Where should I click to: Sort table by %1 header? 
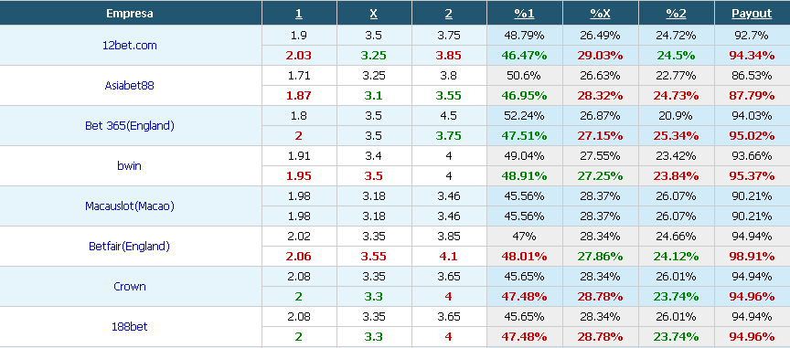tap(524, 14)
